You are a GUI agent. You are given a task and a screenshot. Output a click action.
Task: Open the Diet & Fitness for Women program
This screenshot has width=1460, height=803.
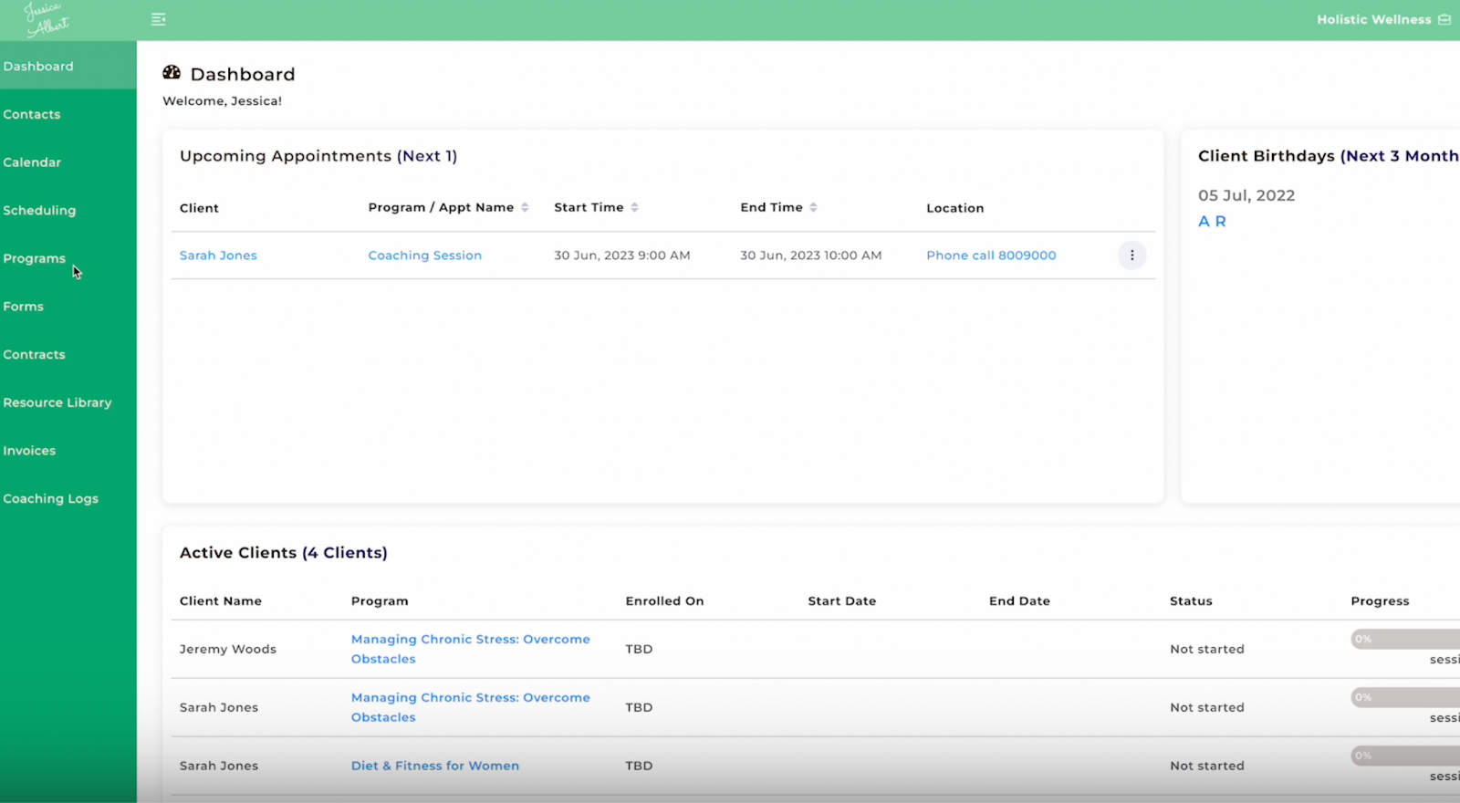click(435, 766)
